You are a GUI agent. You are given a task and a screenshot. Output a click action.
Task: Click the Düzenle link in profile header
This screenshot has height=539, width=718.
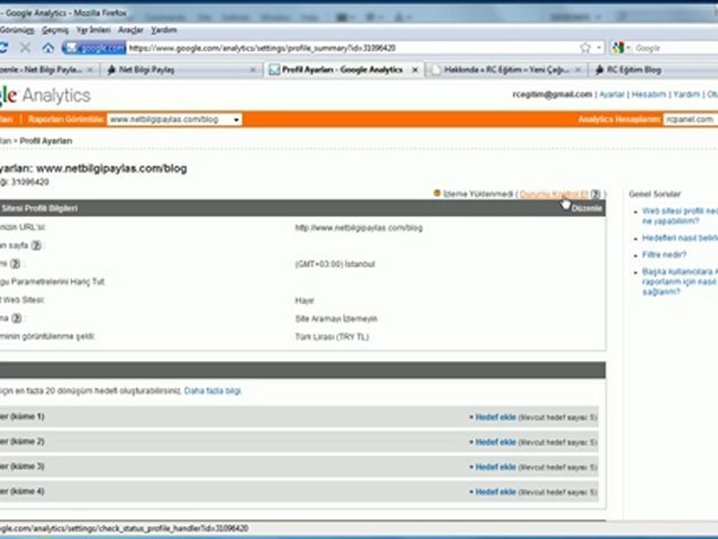(x=586, y=209)
